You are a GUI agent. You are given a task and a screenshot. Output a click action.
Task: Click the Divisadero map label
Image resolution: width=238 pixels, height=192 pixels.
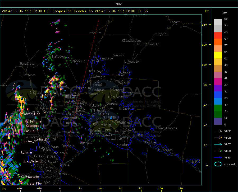click(129, 92)
